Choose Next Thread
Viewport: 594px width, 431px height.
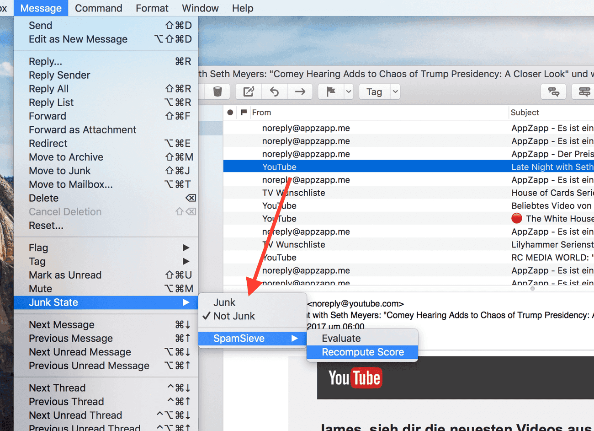(106, 388)
